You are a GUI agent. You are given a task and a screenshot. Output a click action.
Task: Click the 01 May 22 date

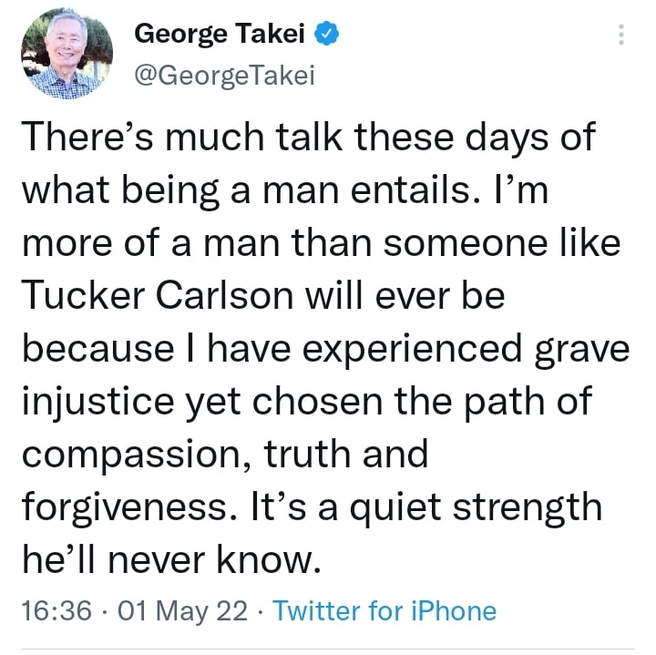pyautogui.click(x=182, y=610)
